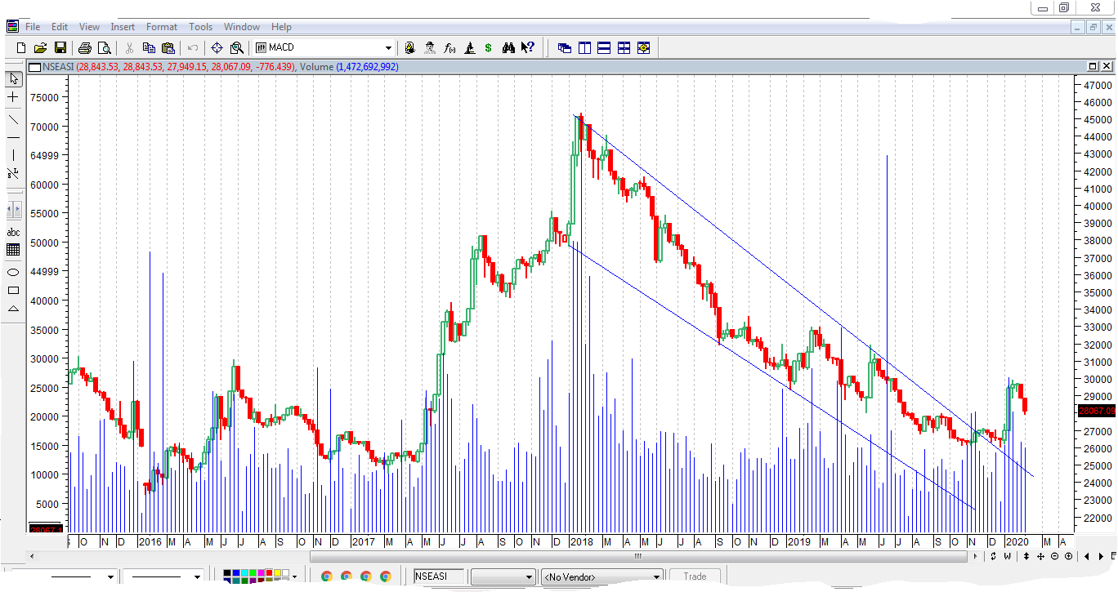Open the line style dropdown
The image size is (1118, 592).
[x=110, y=577]
